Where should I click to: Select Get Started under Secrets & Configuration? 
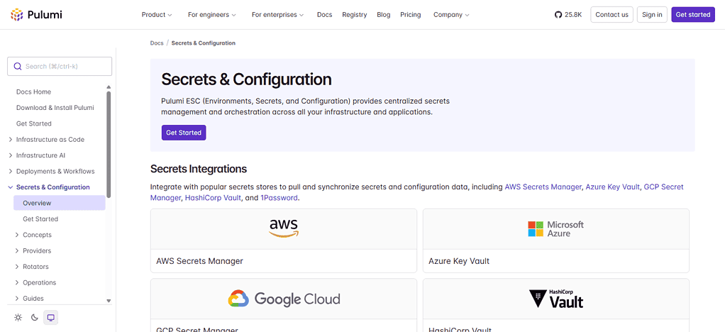tap(40, 218)
